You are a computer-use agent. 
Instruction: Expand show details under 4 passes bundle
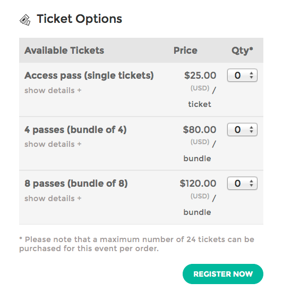click(53, 144)
